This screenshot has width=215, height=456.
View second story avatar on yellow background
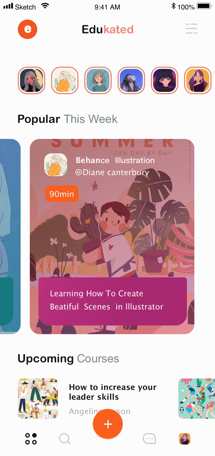[65, 80]
